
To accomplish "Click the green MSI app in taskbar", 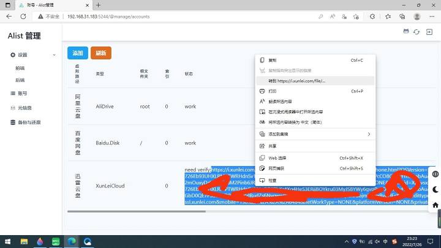I will click(x=56, y=241).
